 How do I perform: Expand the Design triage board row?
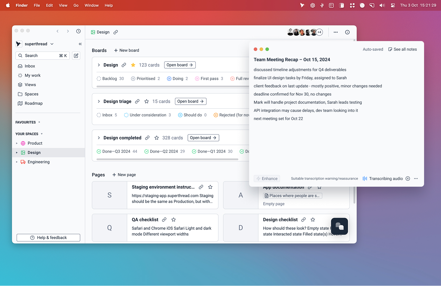tap(99, 101)
